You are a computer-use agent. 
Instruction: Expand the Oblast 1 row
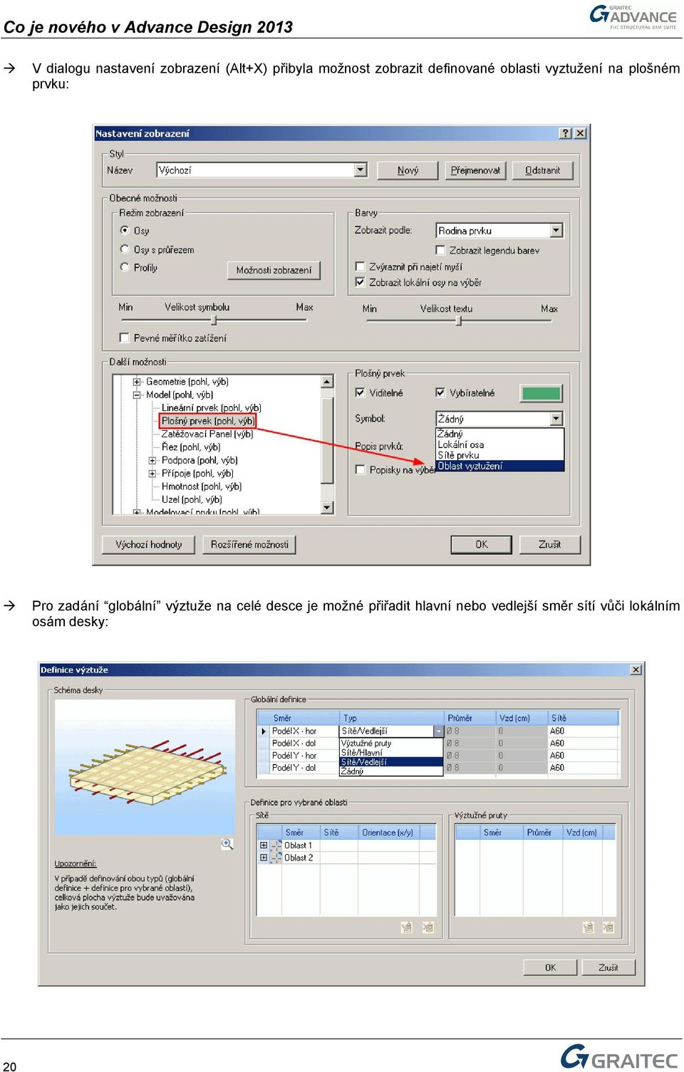tap(264, 845)
